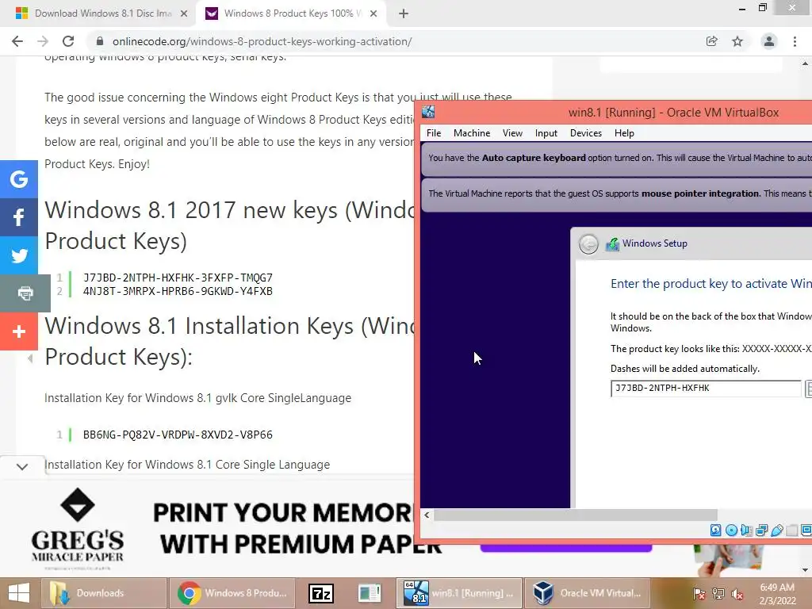Click the VirtualBox shared folders status icon
This screenshot has width=812, height=609.
(x=791, y=530)
